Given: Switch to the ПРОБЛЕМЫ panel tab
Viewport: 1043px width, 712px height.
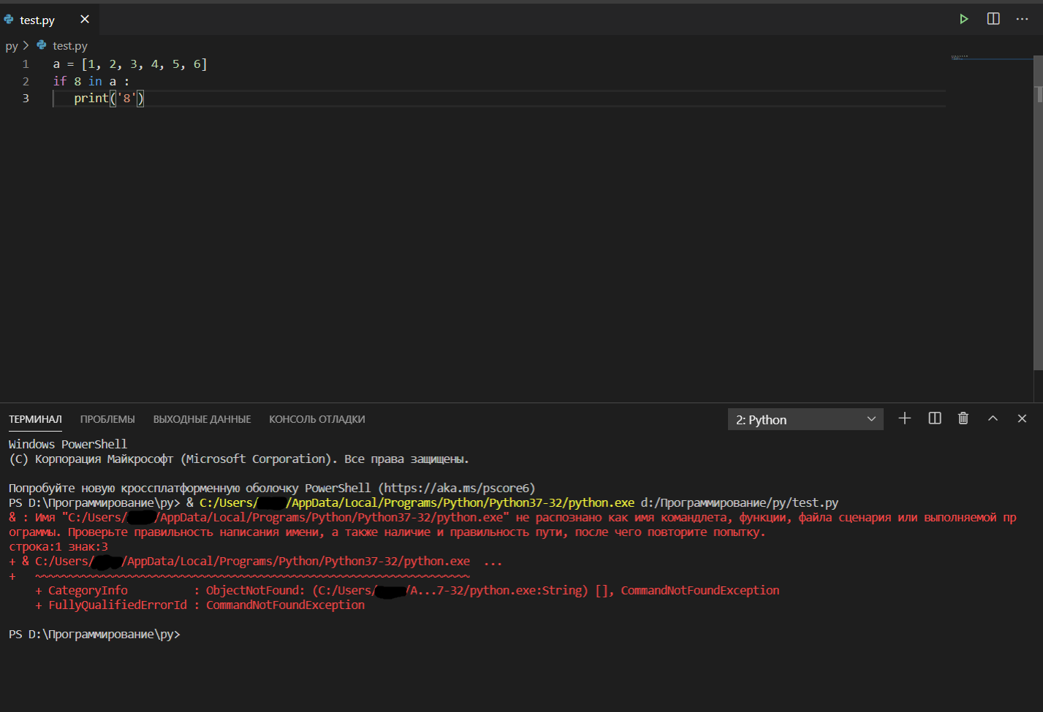Looking at the screenshot, I should [x=107, y=419].
